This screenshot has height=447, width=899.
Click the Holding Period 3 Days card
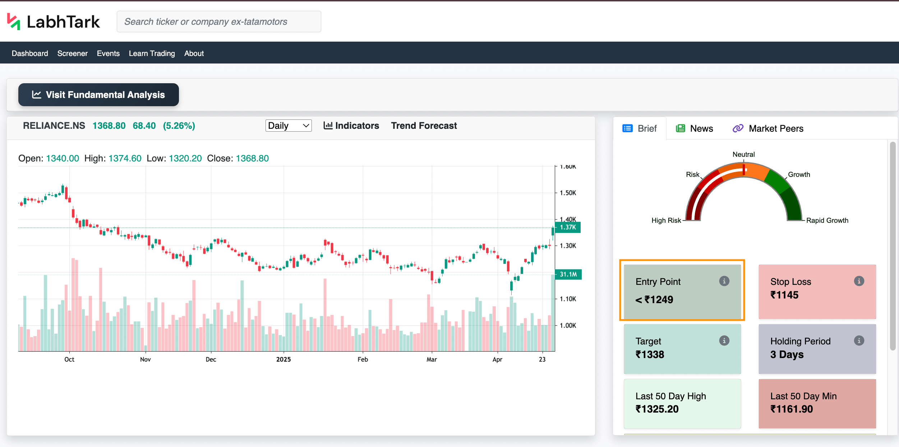coord(817,349)
